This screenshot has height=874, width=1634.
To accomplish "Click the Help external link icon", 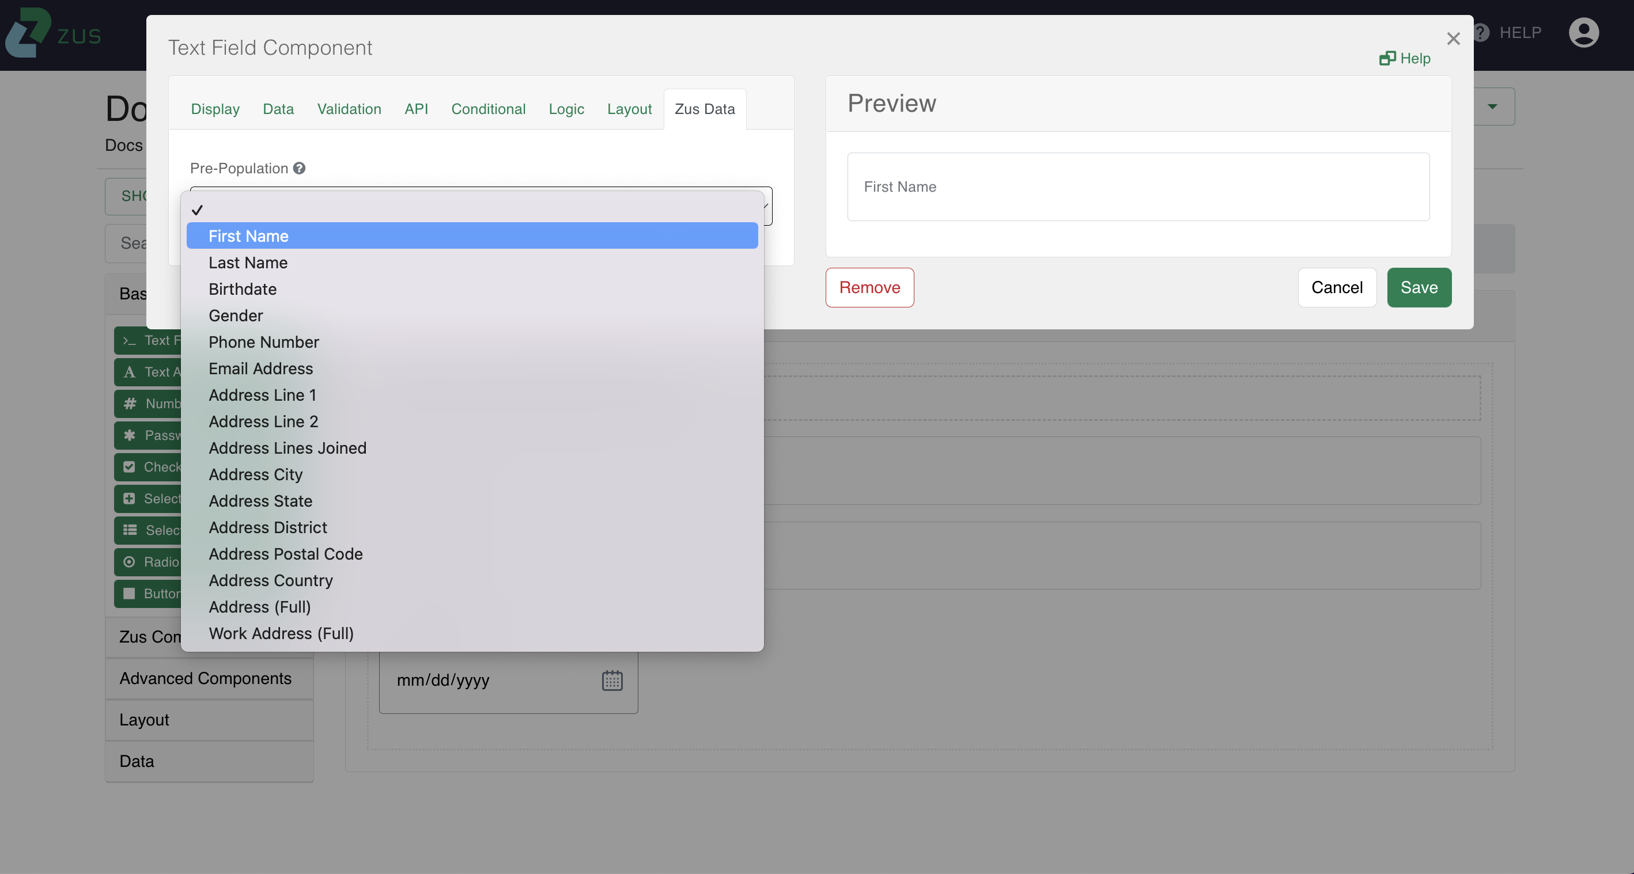I will coord(1387,58).
